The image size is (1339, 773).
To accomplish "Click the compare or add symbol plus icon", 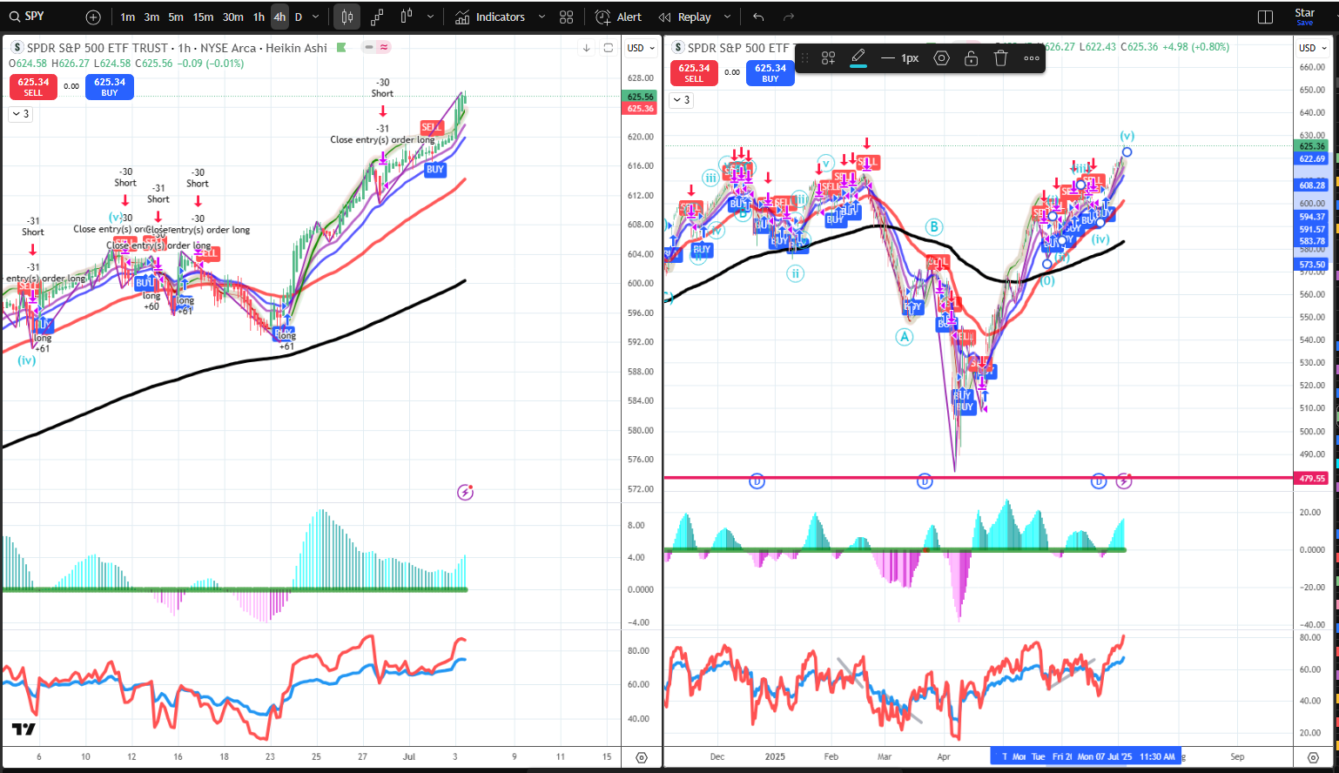I will coord(93,17).
